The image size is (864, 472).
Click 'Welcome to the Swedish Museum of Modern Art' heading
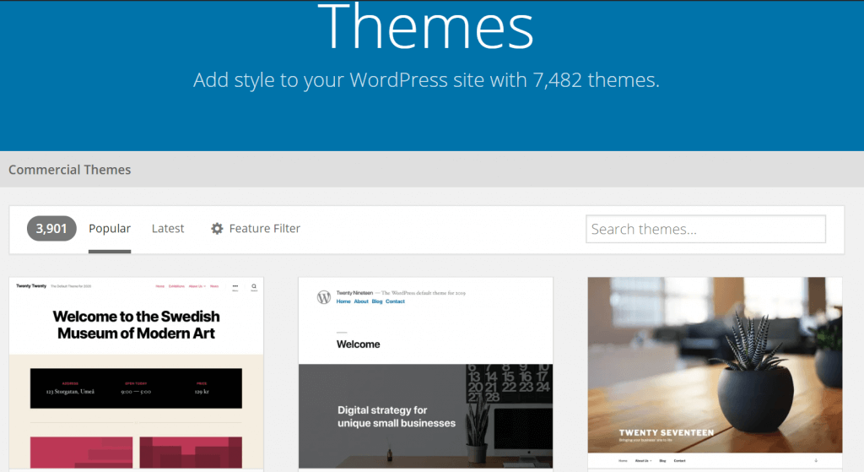pyautogui.click(x=136, y=325)
